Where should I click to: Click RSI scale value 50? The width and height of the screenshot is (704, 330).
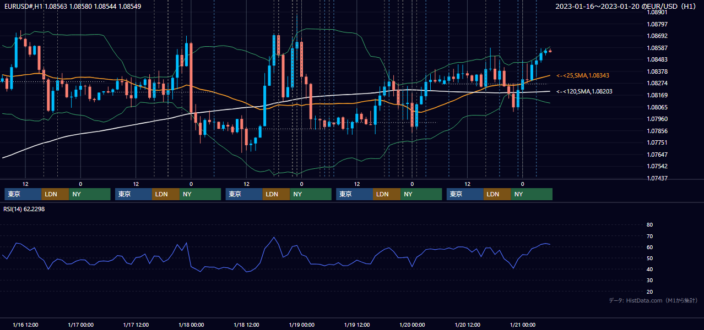pos(649,258)
